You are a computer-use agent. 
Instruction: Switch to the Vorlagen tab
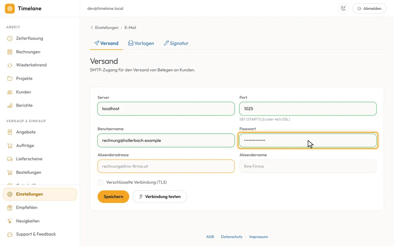(141, 43)
